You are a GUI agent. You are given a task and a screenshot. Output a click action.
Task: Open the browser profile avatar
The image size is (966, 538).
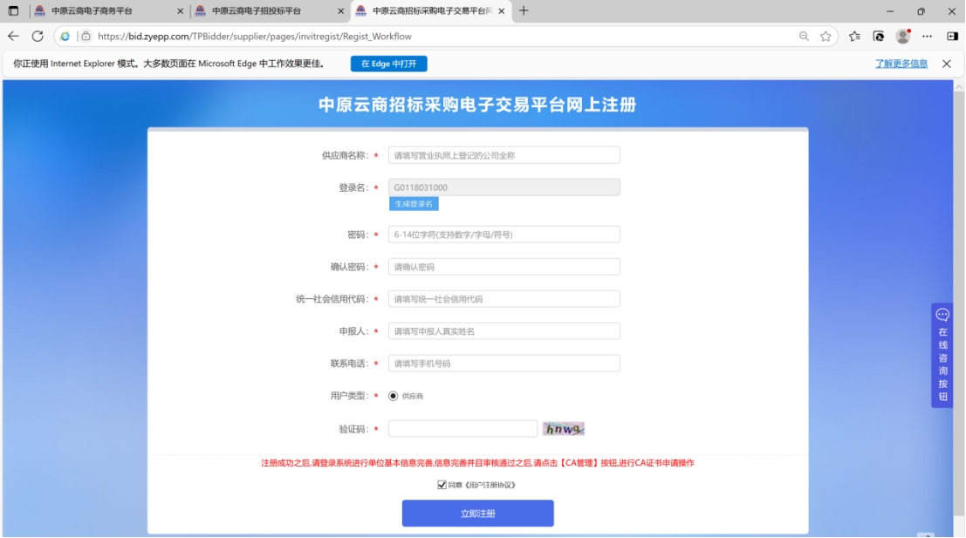coord(903,37)
